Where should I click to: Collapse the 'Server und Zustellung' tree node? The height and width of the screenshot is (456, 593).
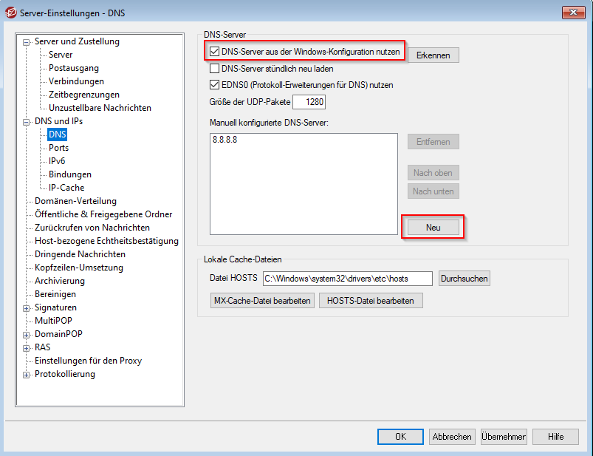pos(27,42)
